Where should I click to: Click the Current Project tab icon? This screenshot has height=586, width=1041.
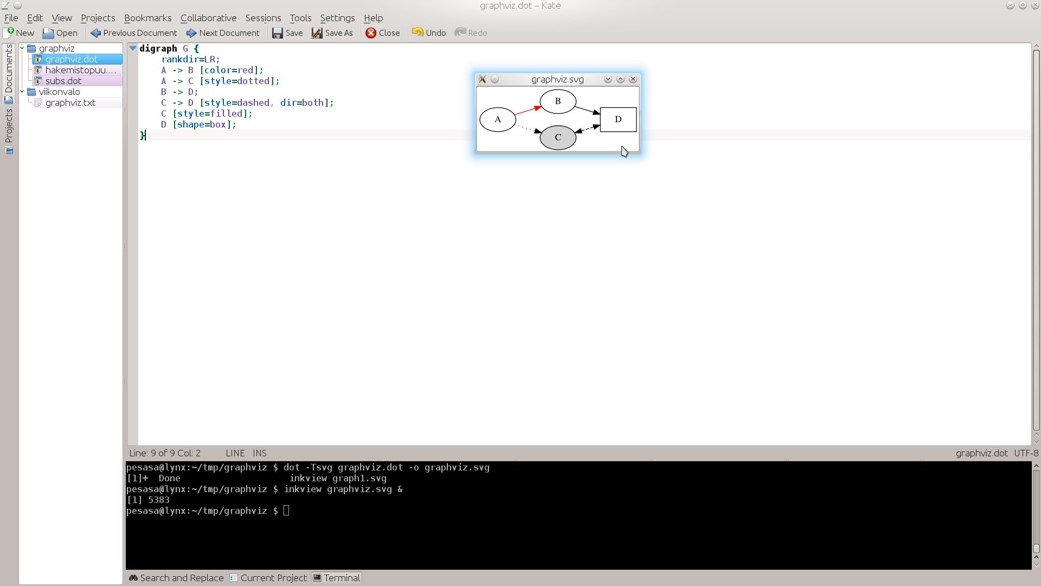234,578
